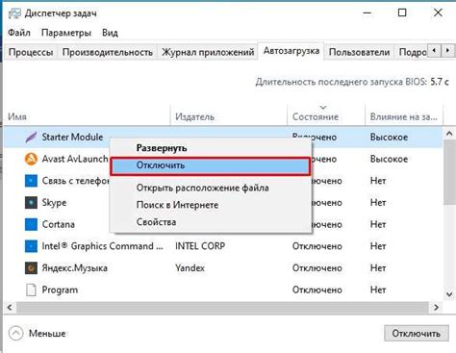Click the BIOS startup duration text
The height and width of the screenshot is (353, 456).
pos(352,82)
